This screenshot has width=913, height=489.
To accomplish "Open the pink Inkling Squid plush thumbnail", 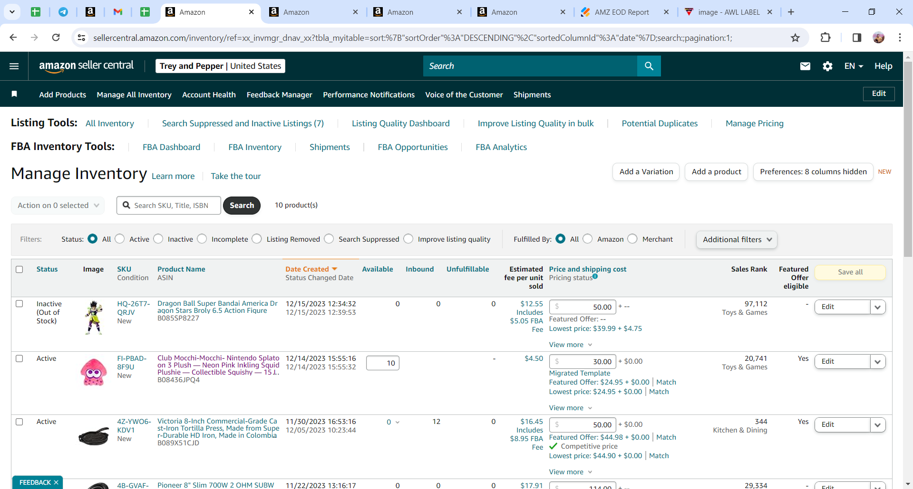I will 94,372.
